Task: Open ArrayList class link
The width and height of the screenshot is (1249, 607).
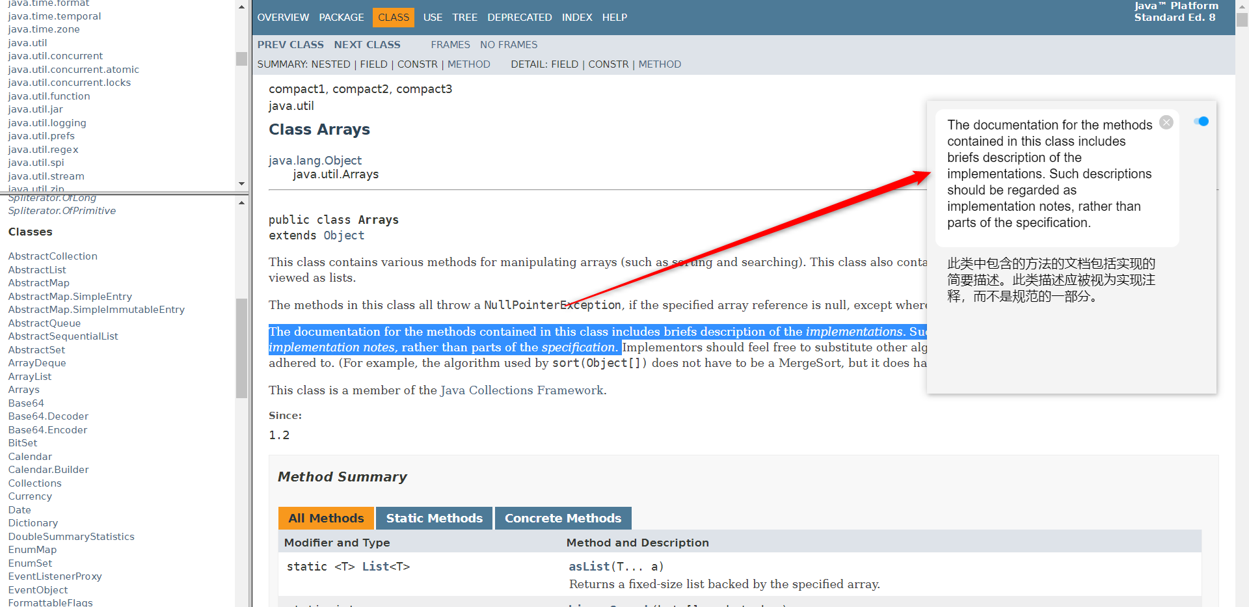Action: (30, 377)
